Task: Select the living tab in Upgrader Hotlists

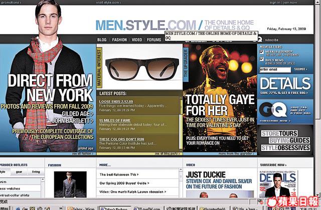Action: [36, 172]
